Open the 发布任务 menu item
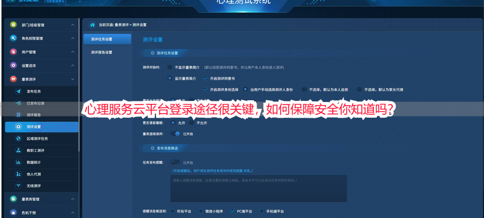The width and height of the screenshot is (484, 218). coord(42,91)
